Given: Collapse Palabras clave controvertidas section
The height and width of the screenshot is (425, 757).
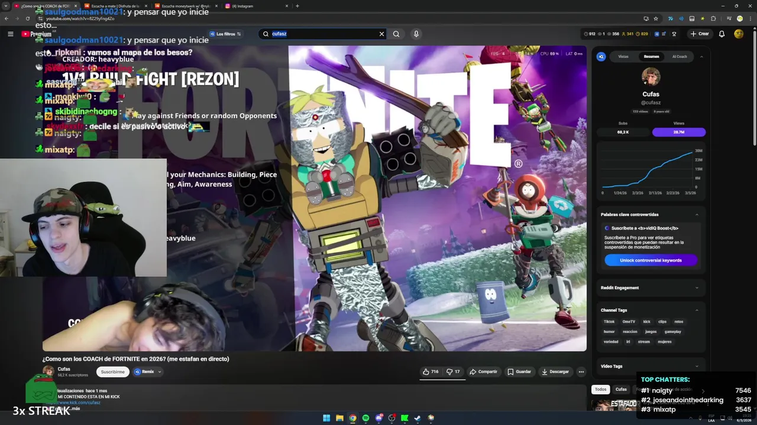Looking at the screenshot, I should [697, 215].
